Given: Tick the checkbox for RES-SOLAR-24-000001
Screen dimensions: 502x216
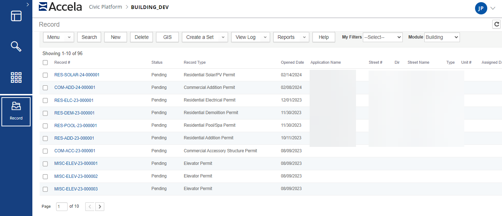Looking at the screenshot, I should click(45, 75).
